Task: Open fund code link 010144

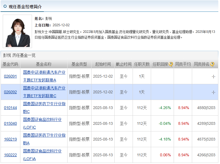Action: pyautogui.click(x=10, y=108)
